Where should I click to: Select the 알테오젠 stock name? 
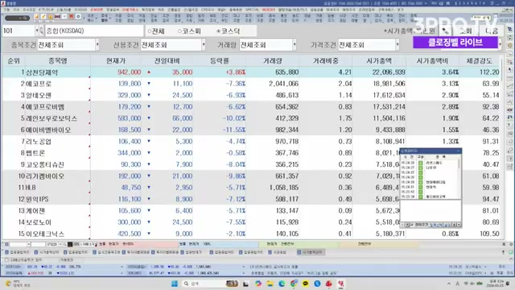pos(39,95)
